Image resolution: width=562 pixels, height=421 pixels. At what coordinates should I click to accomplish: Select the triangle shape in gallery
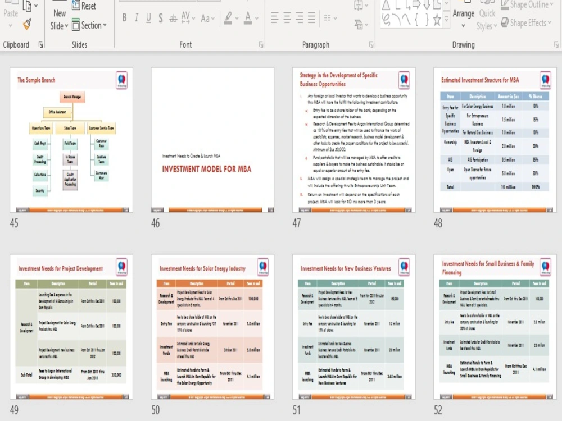[x=386, y=5]
